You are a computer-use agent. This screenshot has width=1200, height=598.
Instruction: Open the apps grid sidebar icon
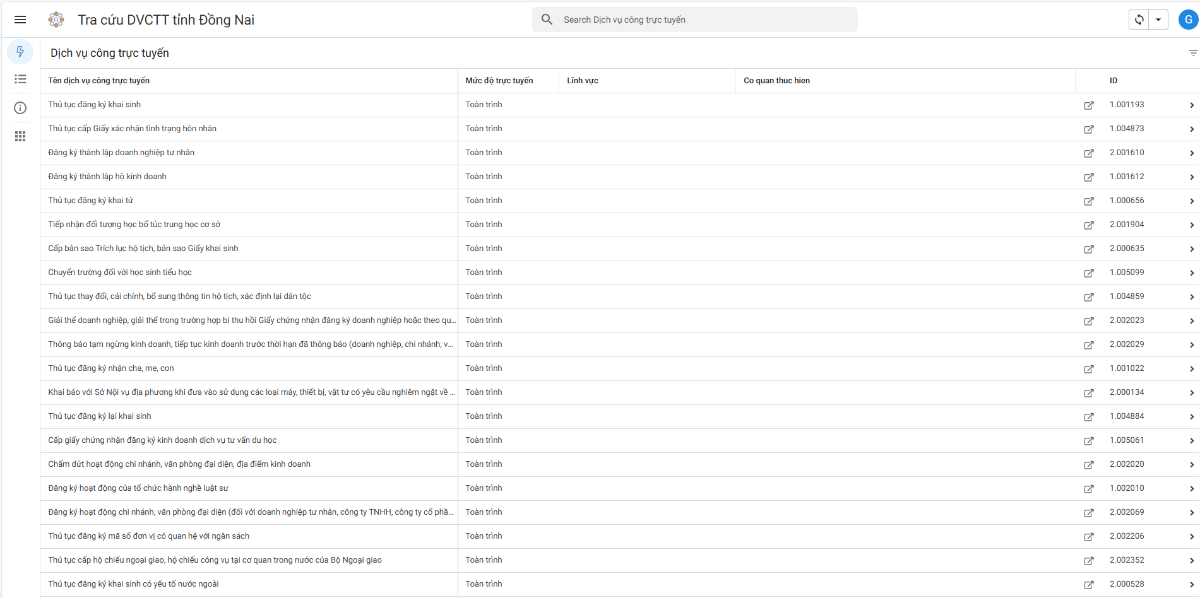coord(20,136)
